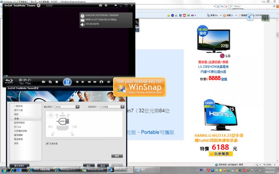The width and height of the screenshot is (279, 174).
Task: Click the red X stop button in IE
Action: 226,6
